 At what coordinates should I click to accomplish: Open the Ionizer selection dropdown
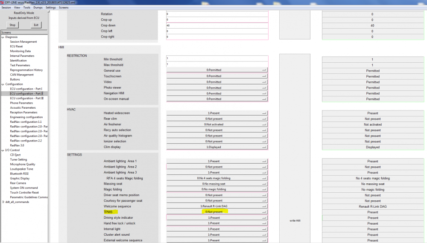click(x=217, y=142)
